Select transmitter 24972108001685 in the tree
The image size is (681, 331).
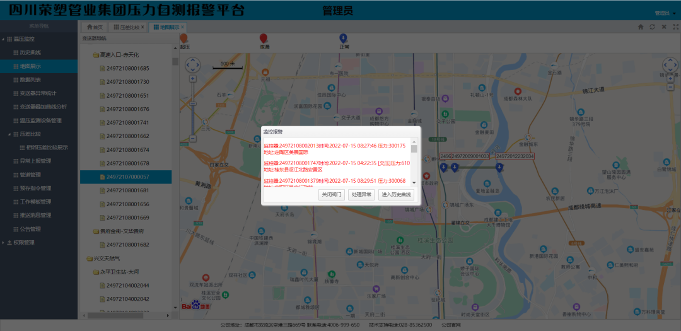127,68
